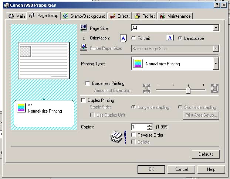Click the Landscape orientation page icon
230x179 pixels.
click(170, 38)
